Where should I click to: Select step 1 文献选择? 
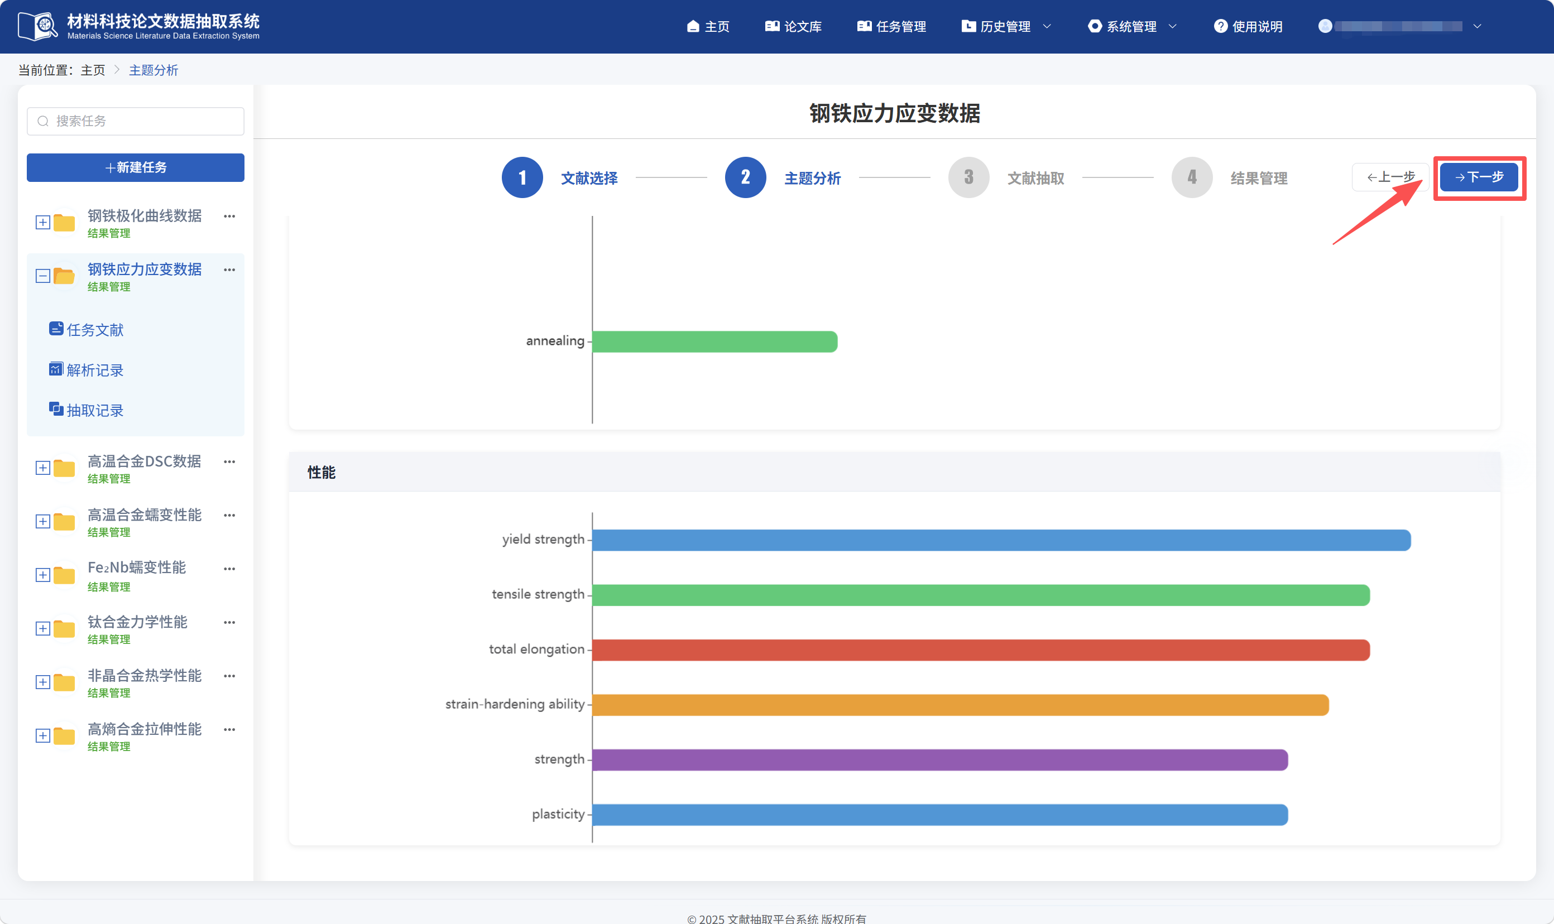click(560, 177)
